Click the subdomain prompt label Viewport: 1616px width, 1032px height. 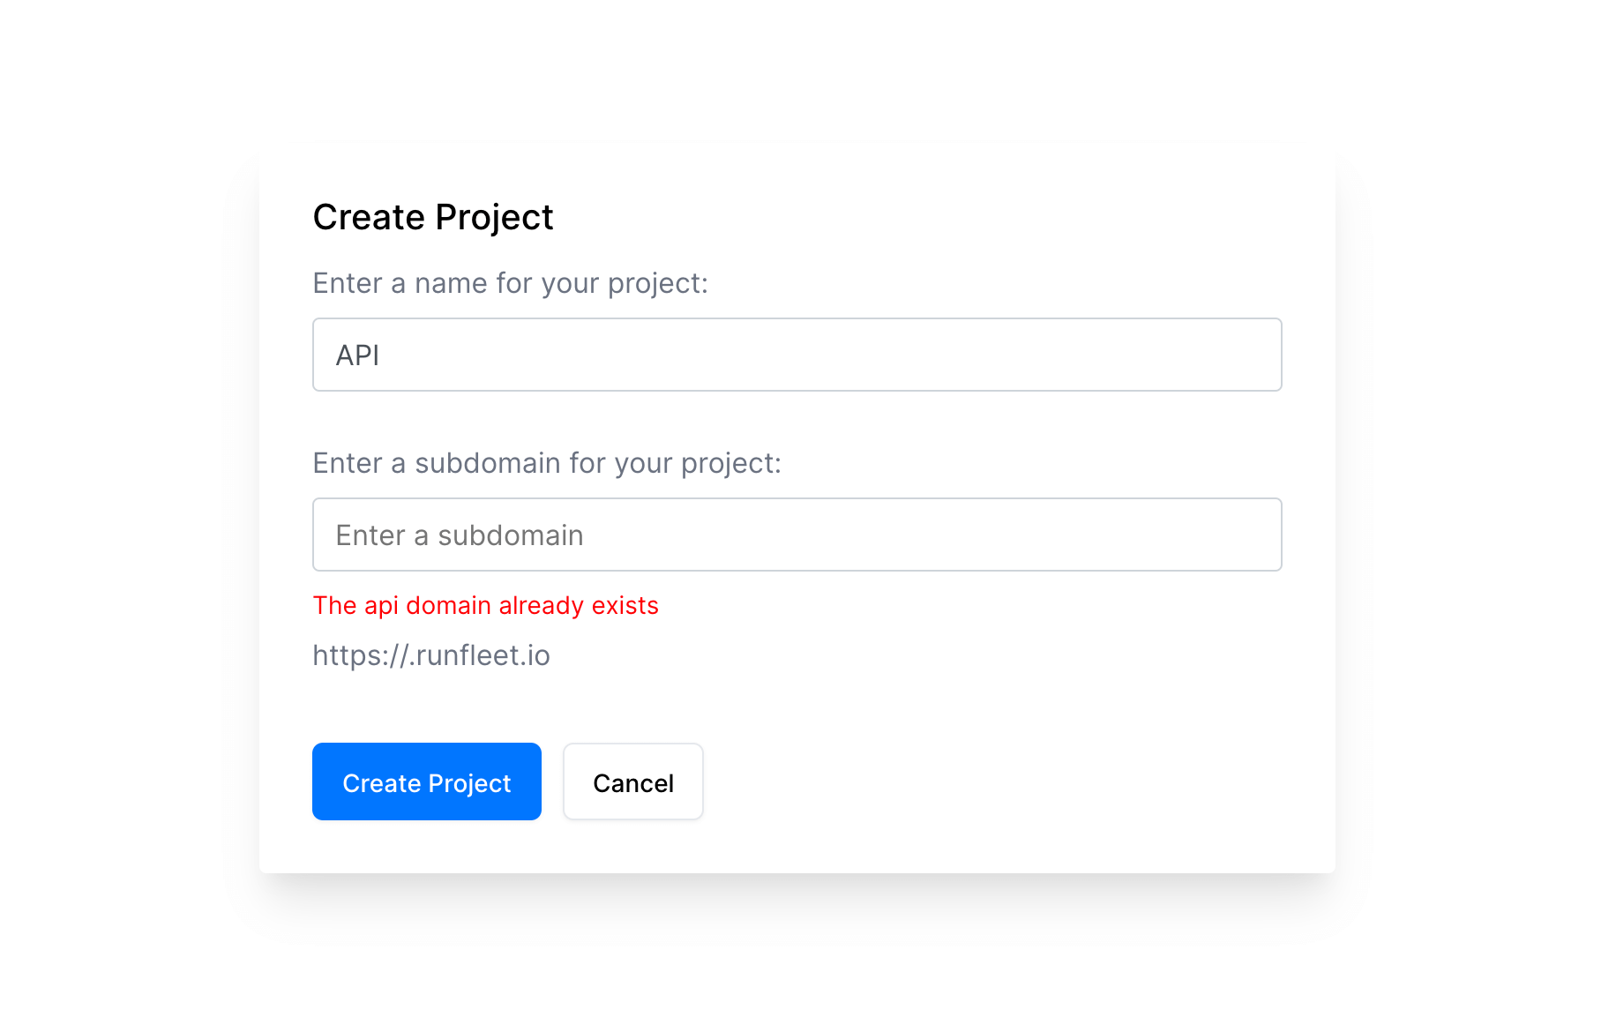(x=547, y=462)
